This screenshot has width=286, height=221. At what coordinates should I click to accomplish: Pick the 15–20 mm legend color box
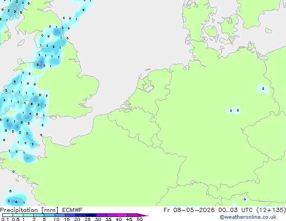70,215
